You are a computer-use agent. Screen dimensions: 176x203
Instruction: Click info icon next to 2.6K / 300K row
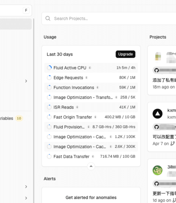(x=111, y=147)
